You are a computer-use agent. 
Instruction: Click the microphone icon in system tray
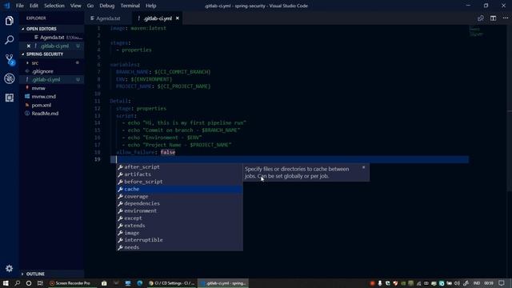[x=380, y=283]
